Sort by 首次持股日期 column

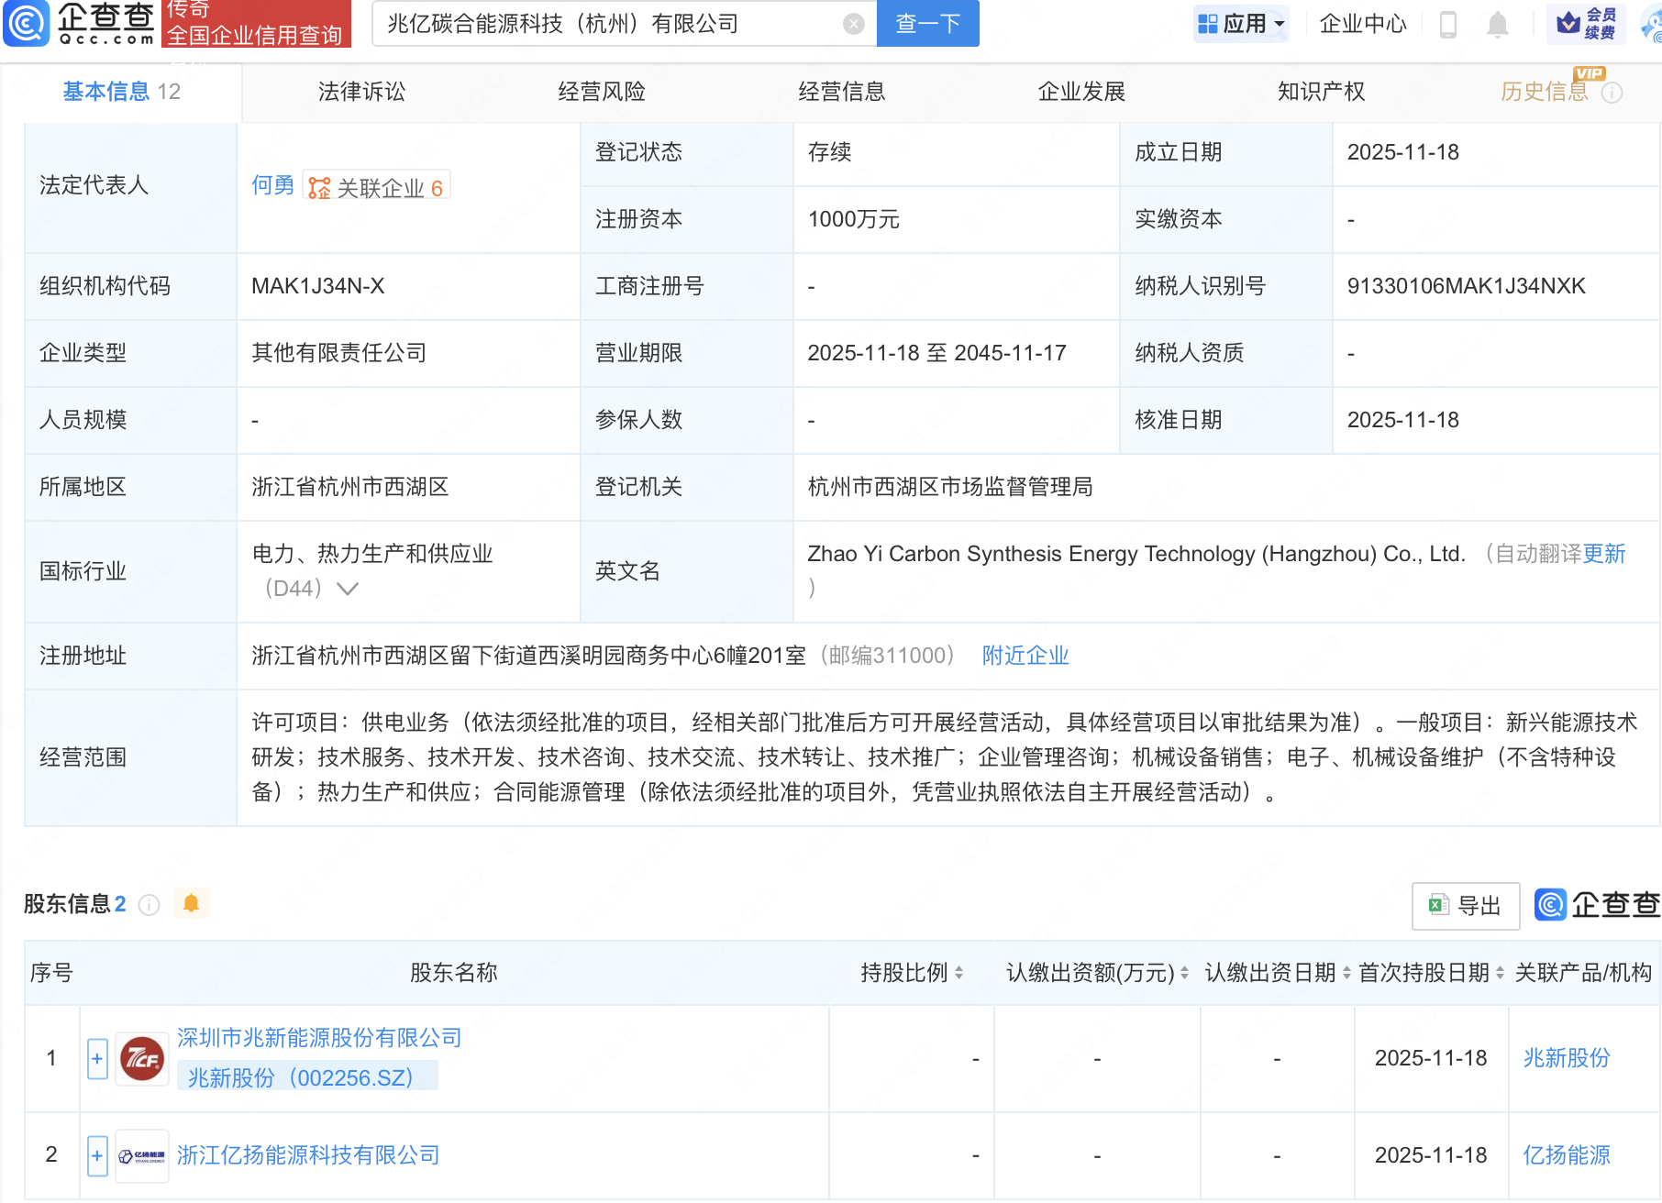click(x=1500, y=973)
